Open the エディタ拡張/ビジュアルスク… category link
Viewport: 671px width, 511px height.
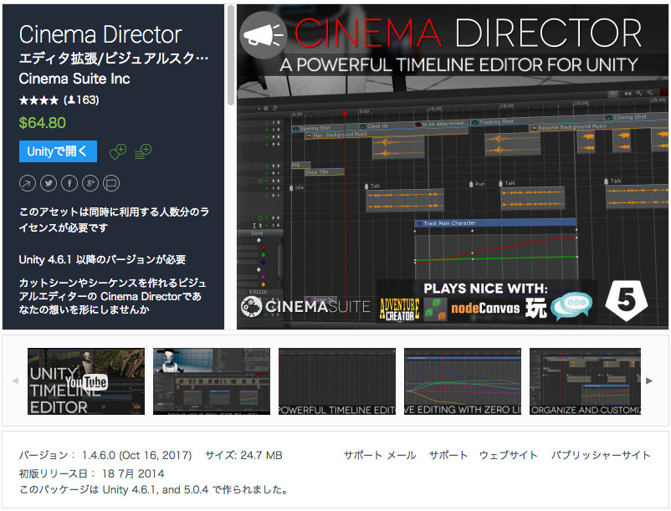(x=114, y=58)
